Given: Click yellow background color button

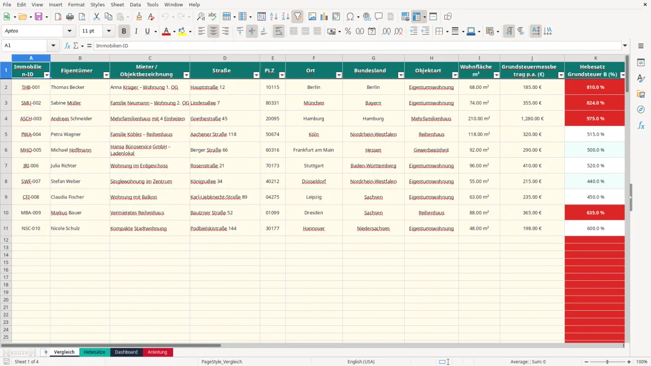Looking at the screenshot, I should 182,31.
